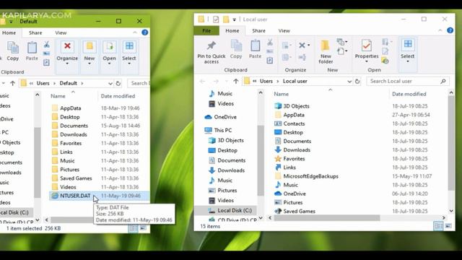Select Saved Games folder in Default window
This screenshot has height=260, width=462.
[76, 178]
